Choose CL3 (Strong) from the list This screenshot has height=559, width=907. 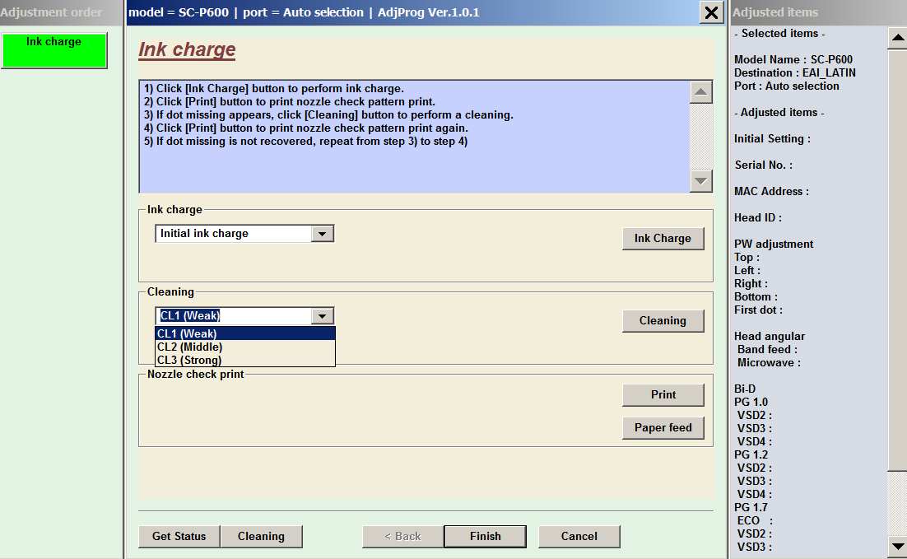click(244, 360)
